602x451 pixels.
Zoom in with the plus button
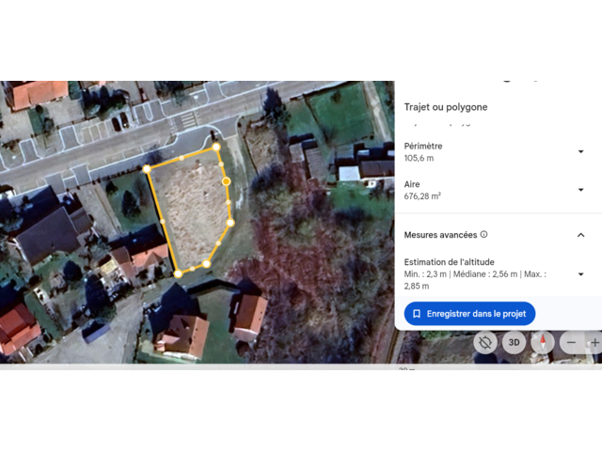click(594, 342)
